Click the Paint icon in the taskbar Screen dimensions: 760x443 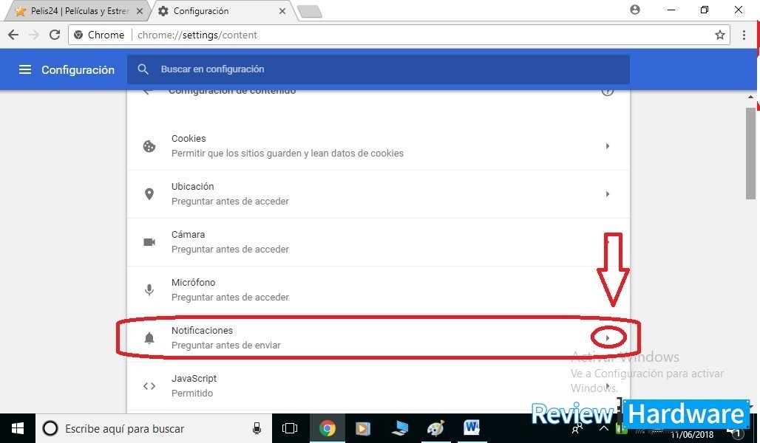pos(435,428)
